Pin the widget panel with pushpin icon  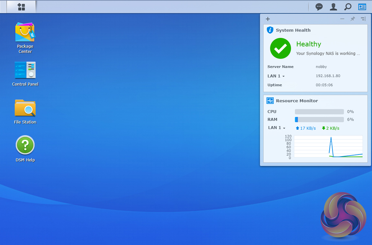point(353,19)
